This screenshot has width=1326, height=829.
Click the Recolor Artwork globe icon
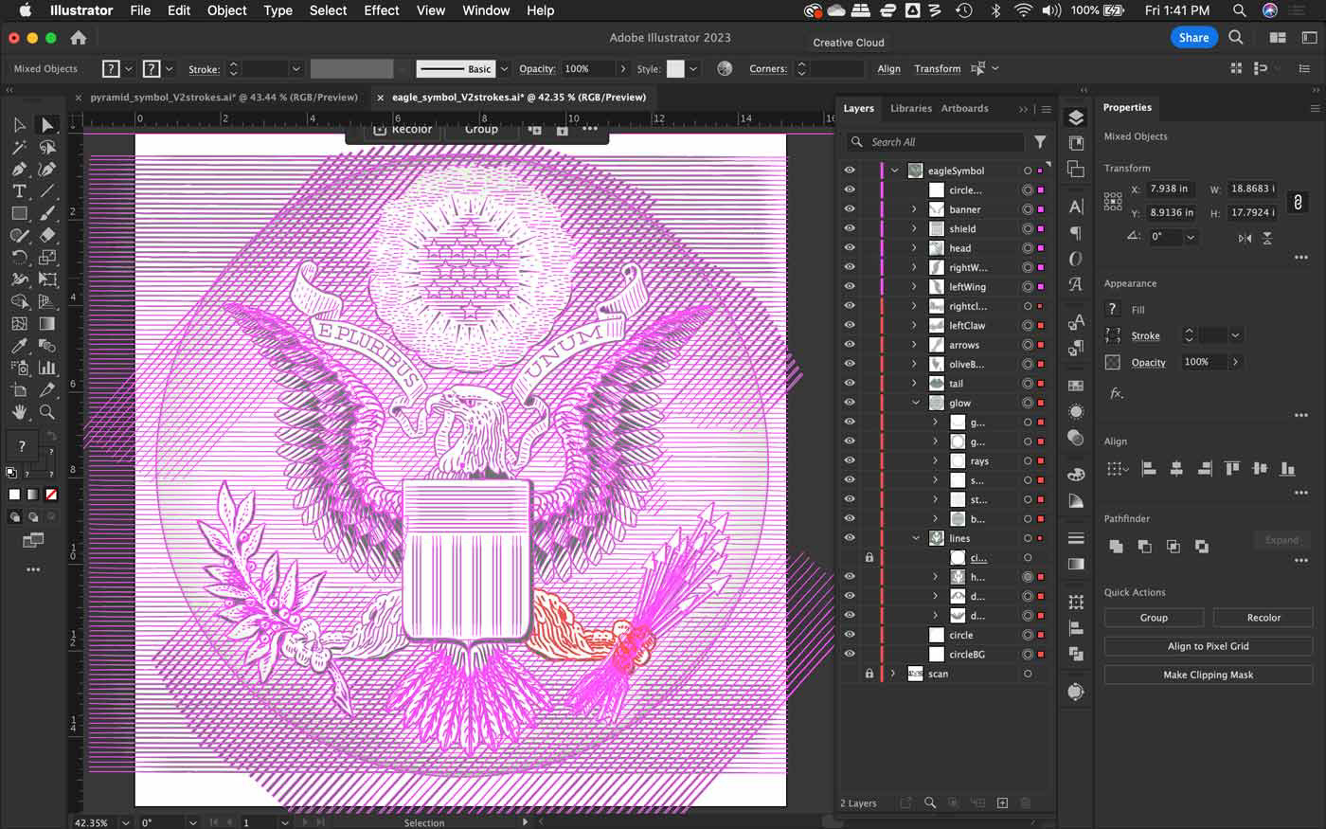click(x=725, y=68)
